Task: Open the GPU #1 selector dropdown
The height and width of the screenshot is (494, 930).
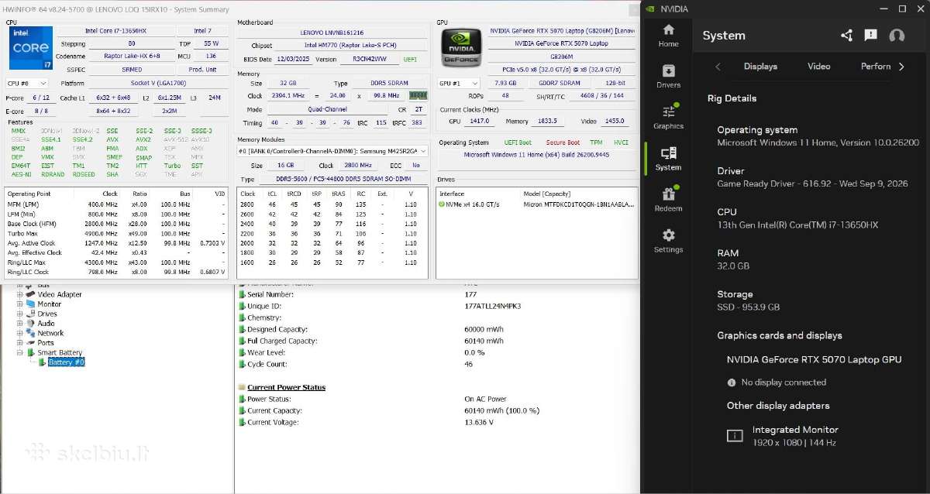Action: [x=459, y=83]
